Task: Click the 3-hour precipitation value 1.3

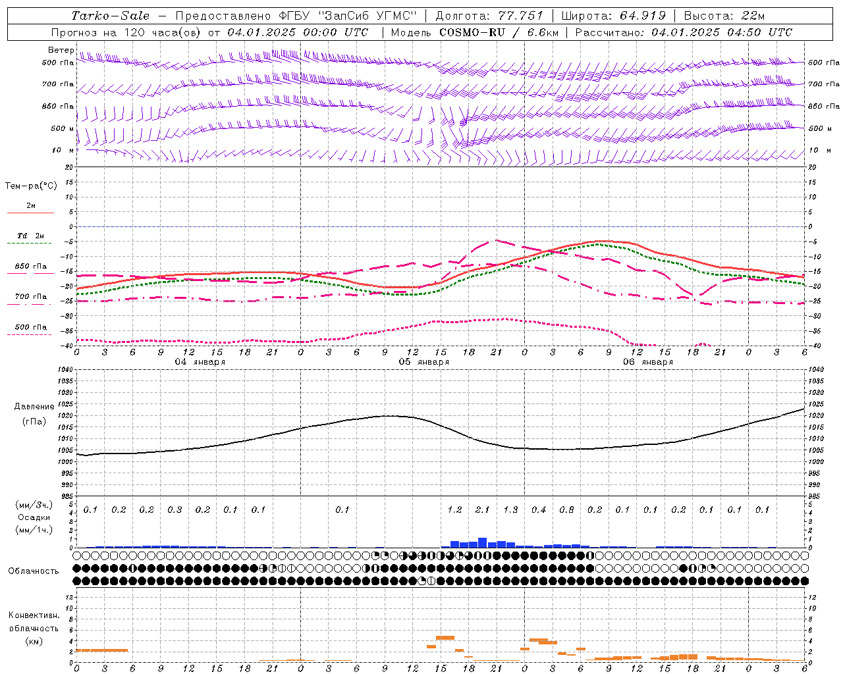Action: click(x=510, y=509)
